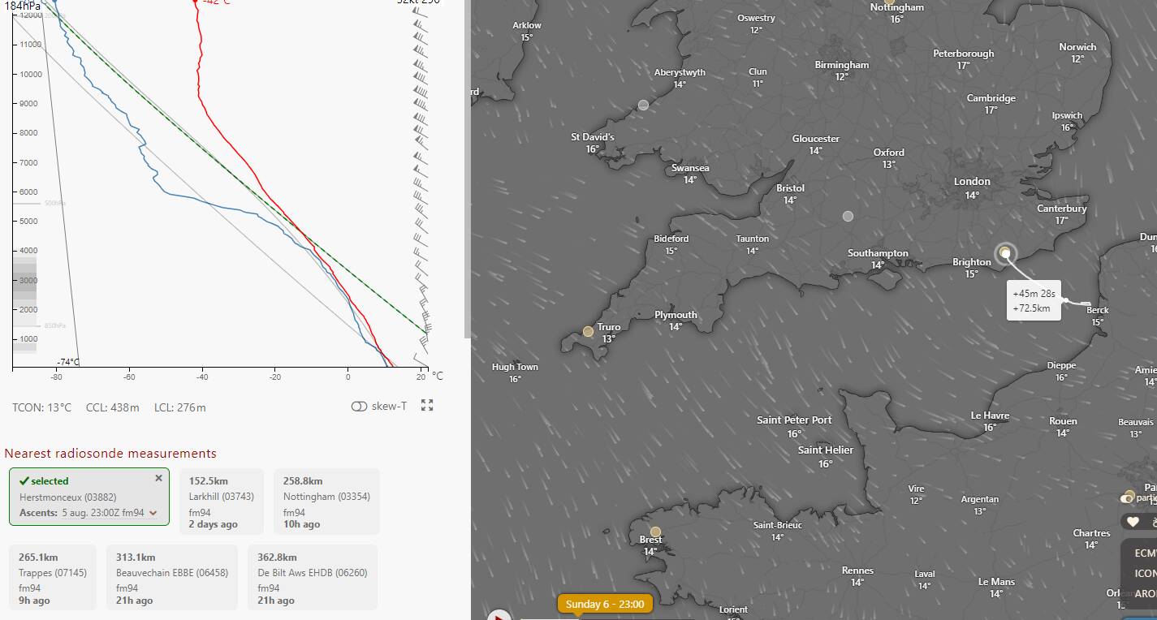Image resolution: width=1157 pixels, height=620 pixels.
Task: Click the Hugh Town label
Action: (515, 367)
